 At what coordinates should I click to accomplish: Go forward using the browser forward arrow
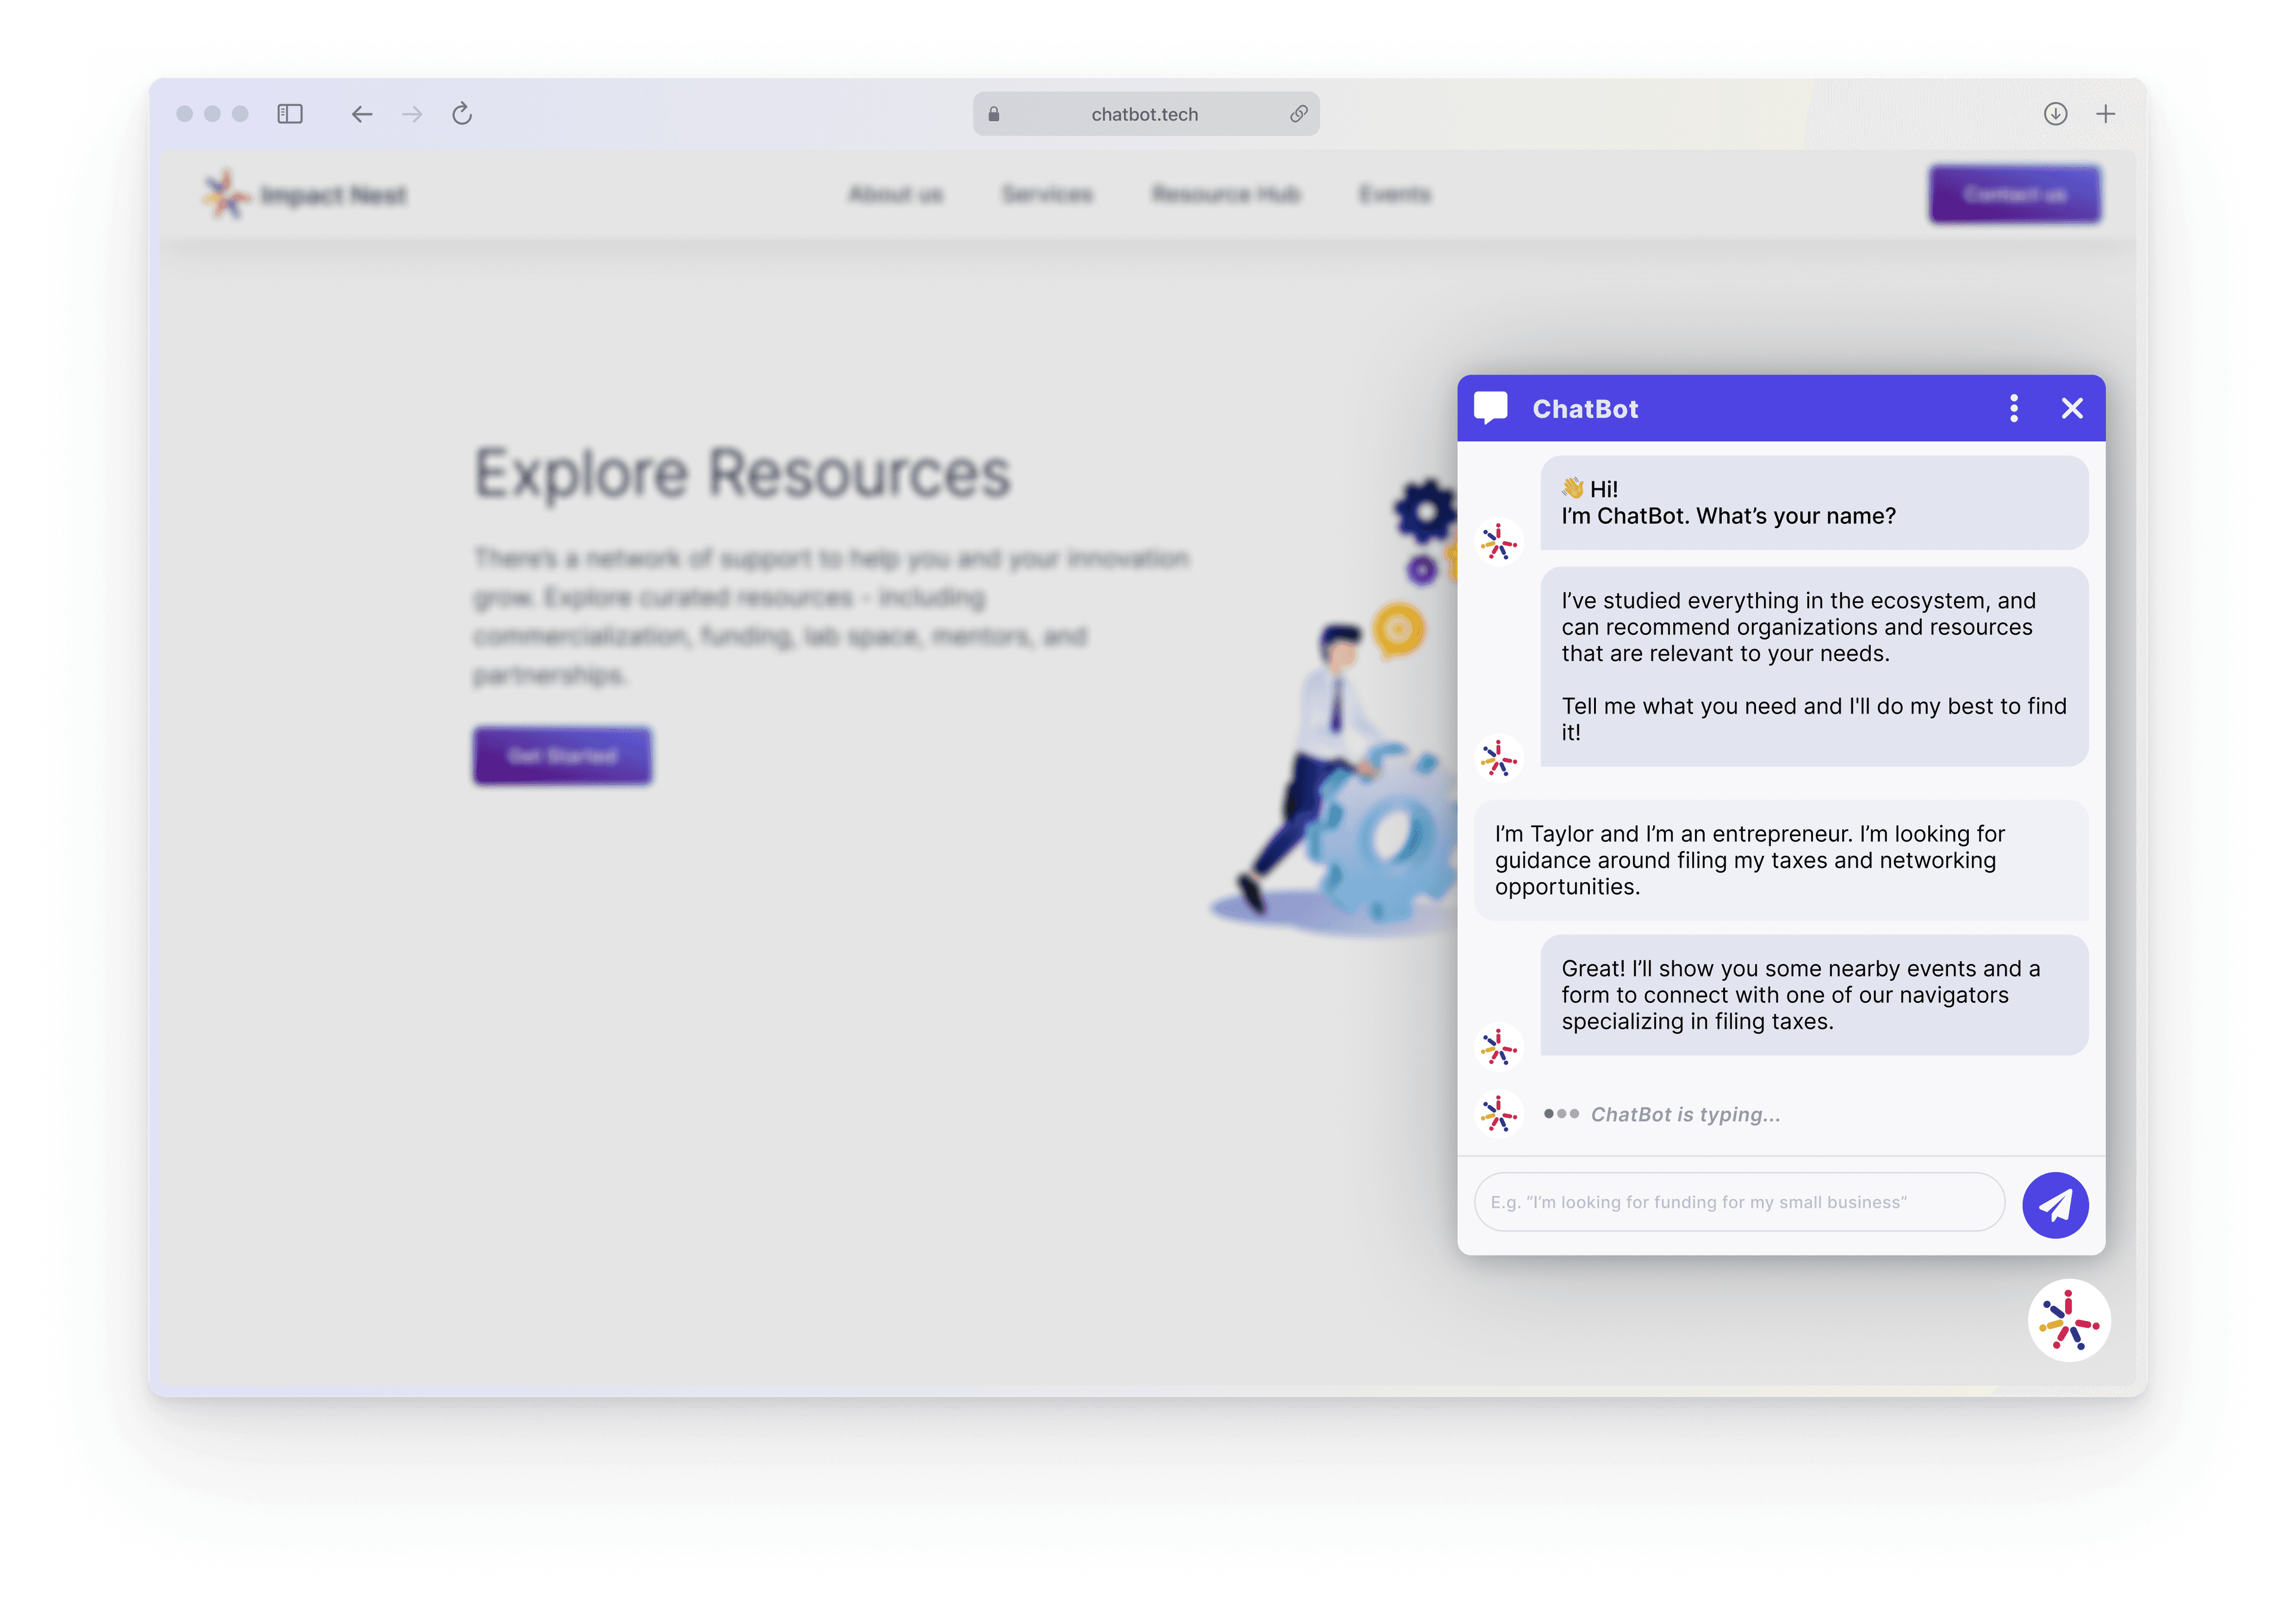click(412, 114)
